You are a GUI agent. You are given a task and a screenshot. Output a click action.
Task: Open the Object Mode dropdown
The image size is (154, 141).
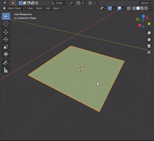pyautogui.click(x=14, y=8)
